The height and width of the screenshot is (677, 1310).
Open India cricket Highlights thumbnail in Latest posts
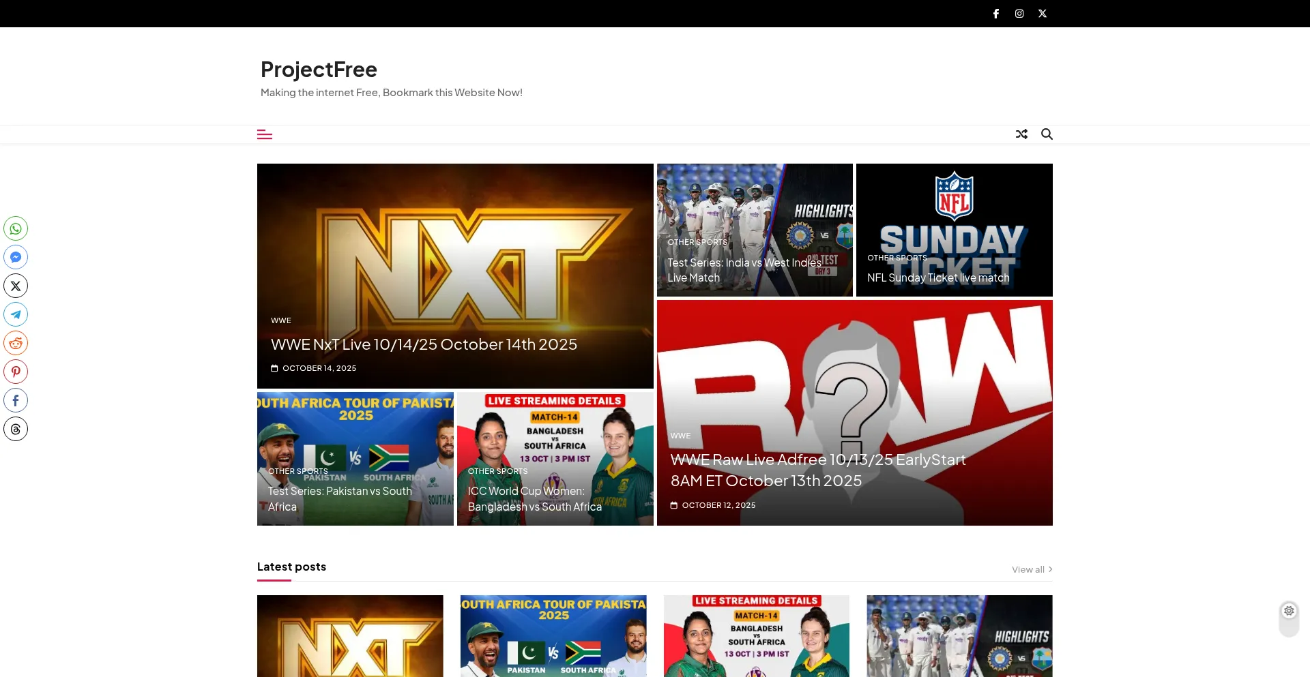pos(960,636)
